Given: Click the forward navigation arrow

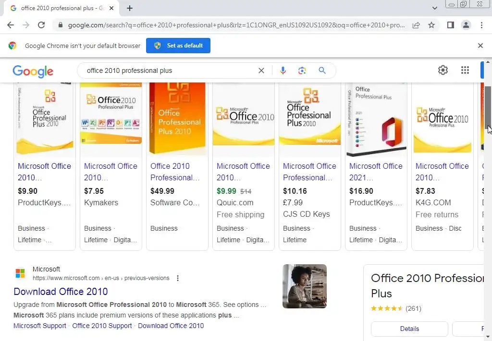Looking at the screenshot, I should [x=26, y=25].
